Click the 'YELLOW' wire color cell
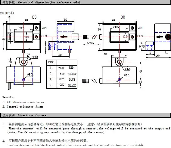This screenshot has height=148, width=171. [x=72, y=74]
